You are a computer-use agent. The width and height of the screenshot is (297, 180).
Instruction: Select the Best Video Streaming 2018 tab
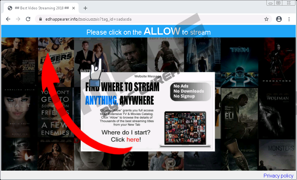[41, 8]
